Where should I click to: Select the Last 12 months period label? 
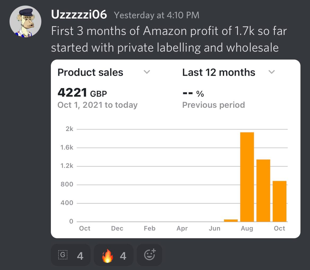[219, 72]
